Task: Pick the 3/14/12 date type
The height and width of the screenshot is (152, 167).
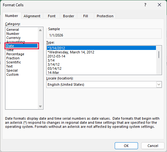Action: (101, 64)
